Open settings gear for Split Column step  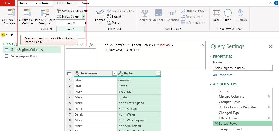pyautogui.click(x=269, y=107)
